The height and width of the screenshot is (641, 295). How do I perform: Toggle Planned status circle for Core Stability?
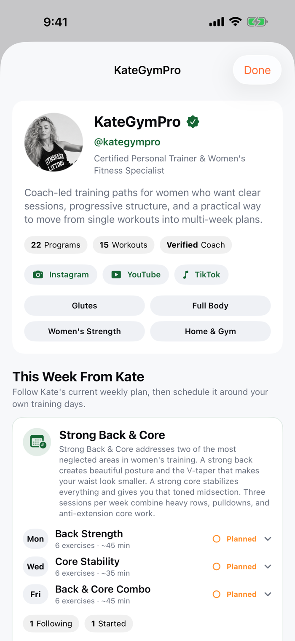coord(217,567)
